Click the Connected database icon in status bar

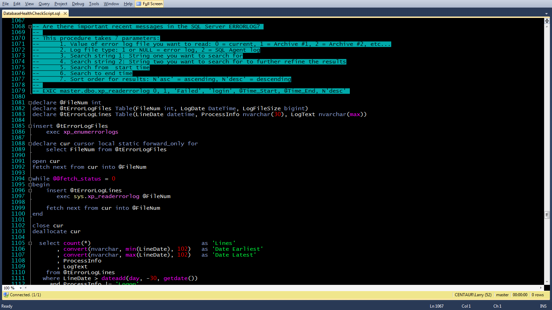(x=6, y=295)
